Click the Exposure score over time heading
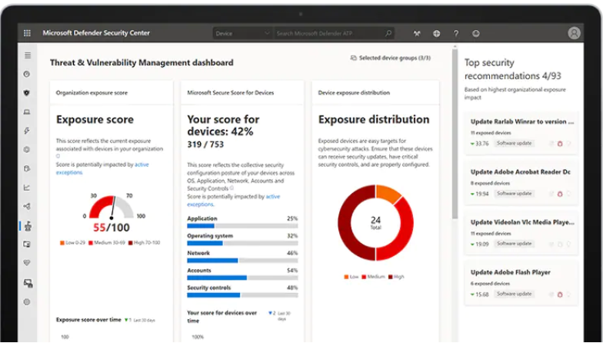 click(88, 320)
